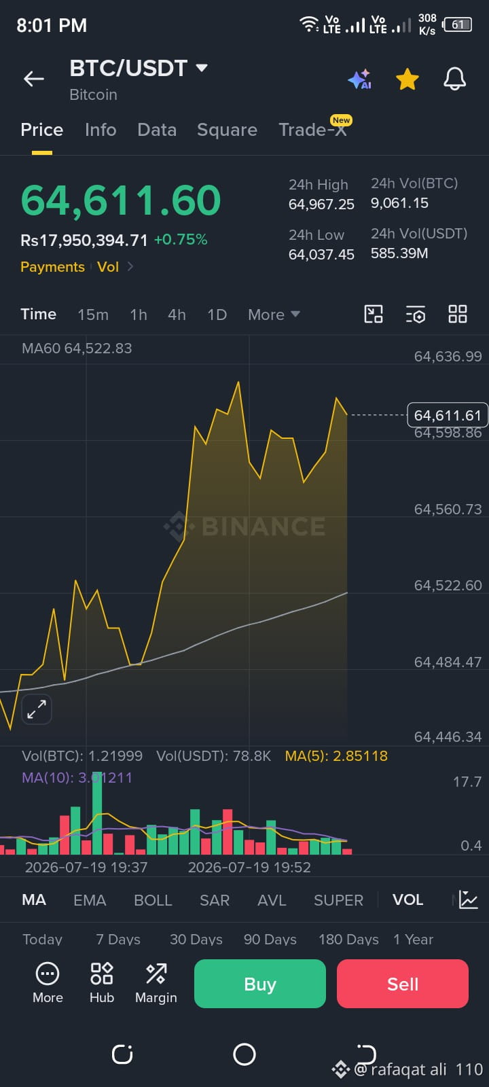
Task: Open price alerts bell icon
Action: (x=455, y=79)
